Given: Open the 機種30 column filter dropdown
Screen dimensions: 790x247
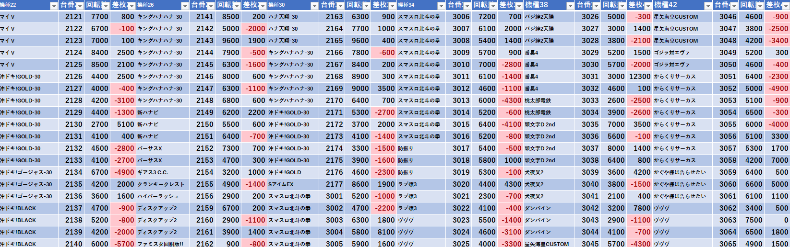Looking at the screenshot, I should [314, 6].
